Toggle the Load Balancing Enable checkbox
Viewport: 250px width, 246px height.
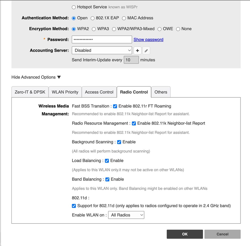(107, 161)
